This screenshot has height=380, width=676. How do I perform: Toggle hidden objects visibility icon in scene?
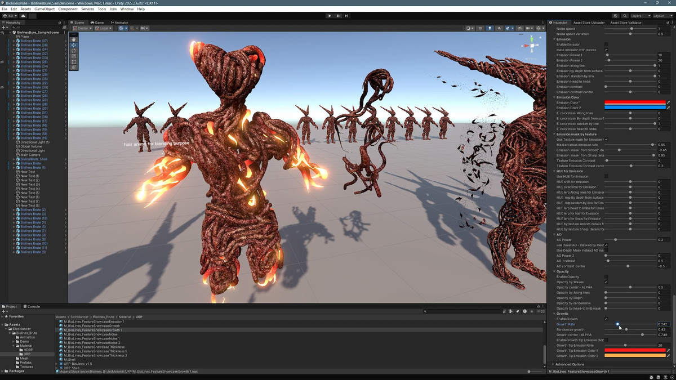[519, 28]
